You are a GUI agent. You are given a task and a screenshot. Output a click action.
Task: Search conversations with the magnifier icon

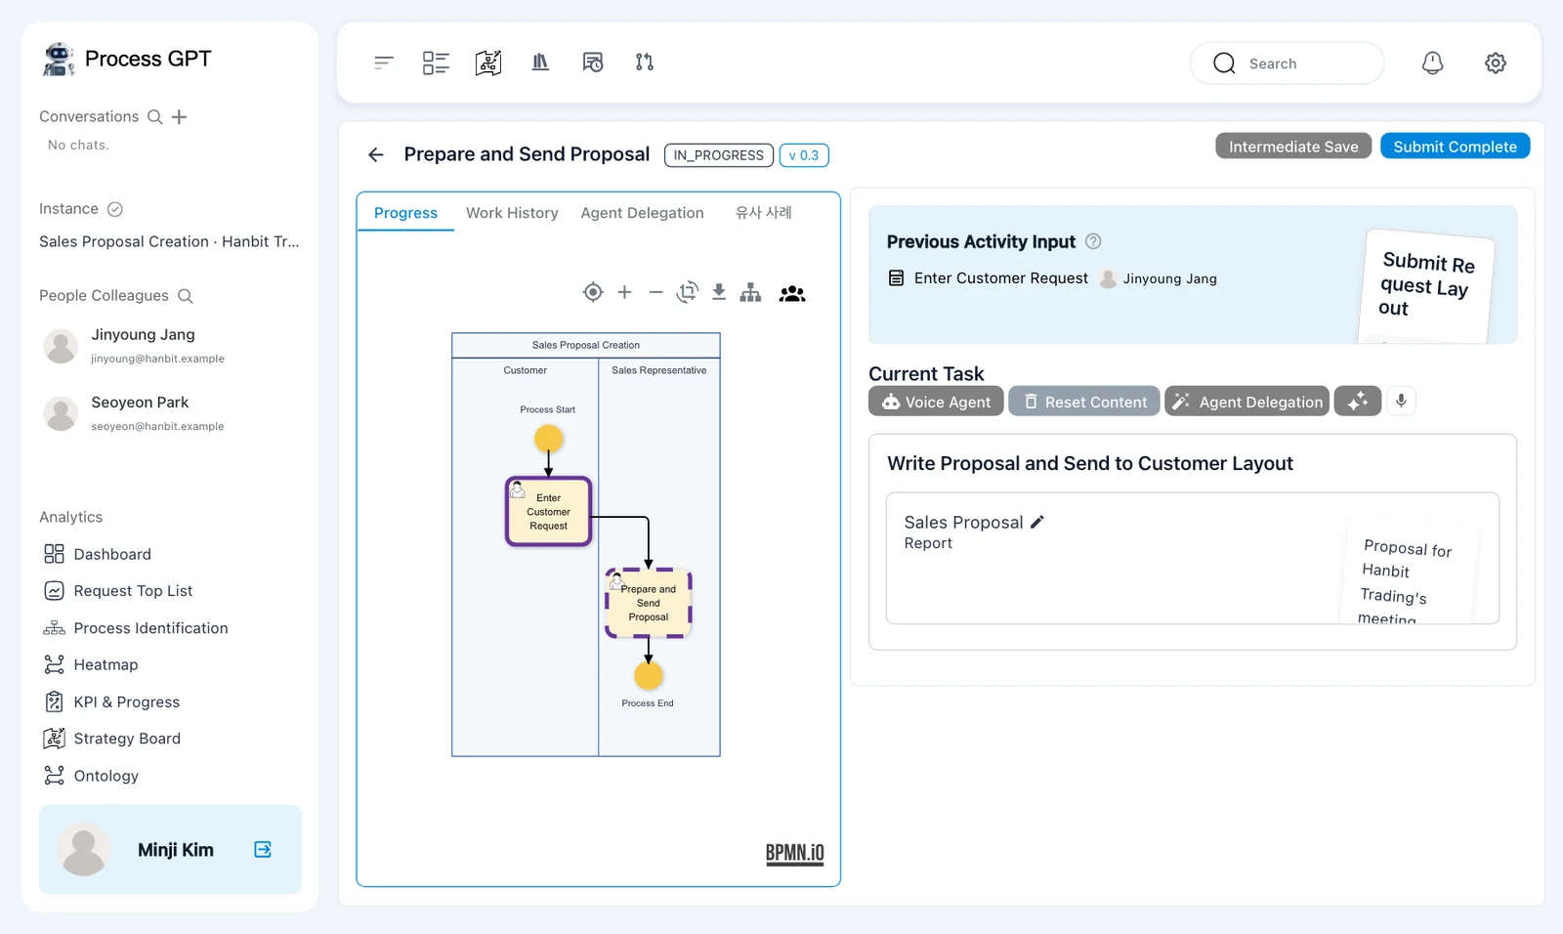pos(154,117)
